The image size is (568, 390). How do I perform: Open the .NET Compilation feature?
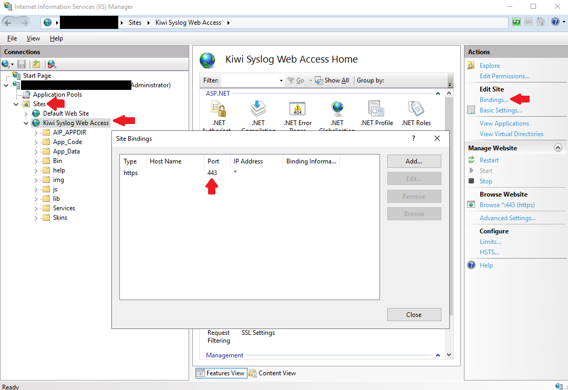[x=259, y=110]
